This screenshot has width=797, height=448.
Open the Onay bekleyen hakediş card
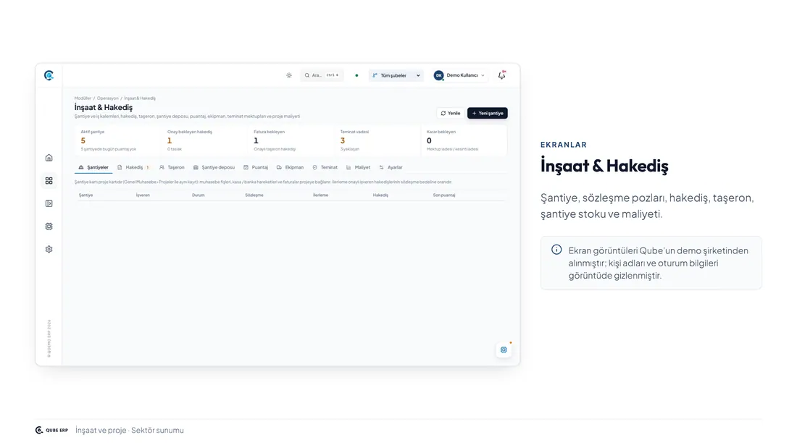click(x=205, y=140)
